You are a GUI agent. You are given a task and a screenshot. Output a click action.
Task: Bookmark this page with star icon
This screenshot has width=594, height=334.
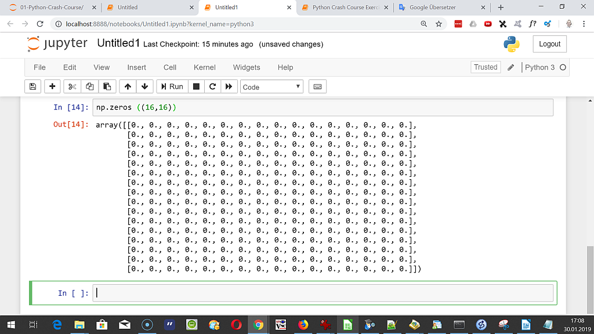(439, 24)
